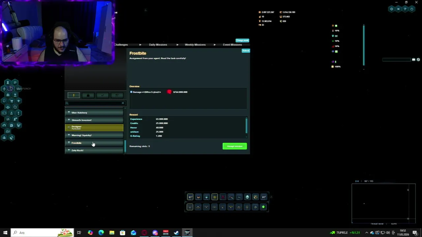Activate the green diamond hotbar slot
The width and height of the screenshot is (422, 237).
click(x=263, y=207)
